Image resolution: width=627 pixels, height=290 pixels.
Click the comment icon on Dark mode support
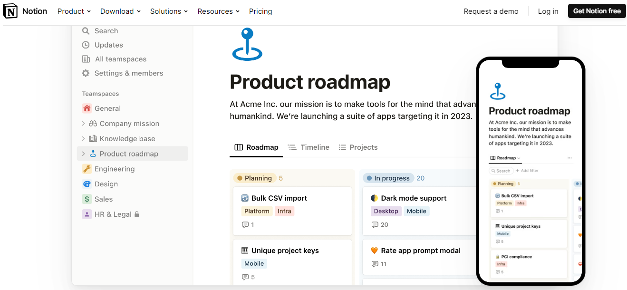pyautogui.click(x=375, y=225)
